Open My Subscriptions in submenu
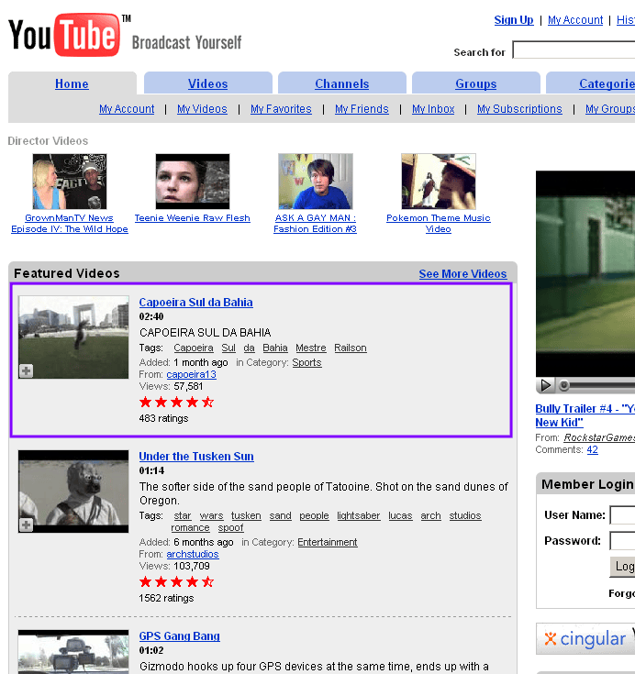Image resolution: width=635 pixels, height=674 pixels. [519, 109]
